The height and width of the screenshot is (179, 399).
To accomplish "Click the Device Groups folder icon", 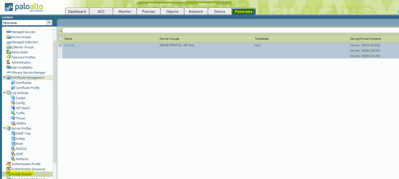I will (x=8, y=37).
